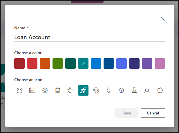Choose the robot icon
Image resolution: width=179 pixels, height=133 pixels.
[x=147, y=90]
